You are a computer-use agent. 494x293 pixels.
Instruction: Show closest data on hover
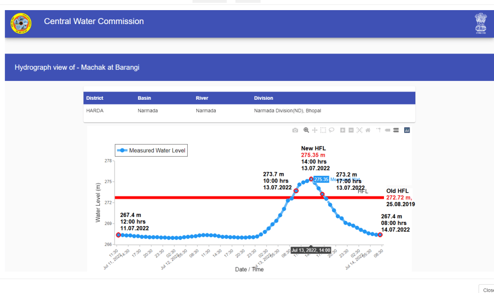pos(387,130)
